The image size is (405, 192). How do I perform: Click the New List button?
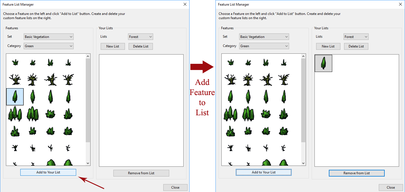[113, 46]
